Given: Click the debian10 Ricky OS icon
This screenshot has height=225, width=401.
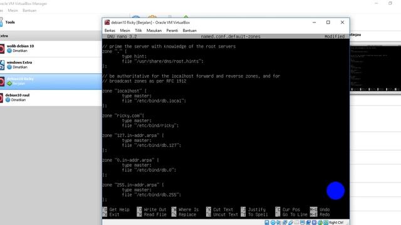Looking at the screenshot, I should pyautogui.click(x=1, y=81).
